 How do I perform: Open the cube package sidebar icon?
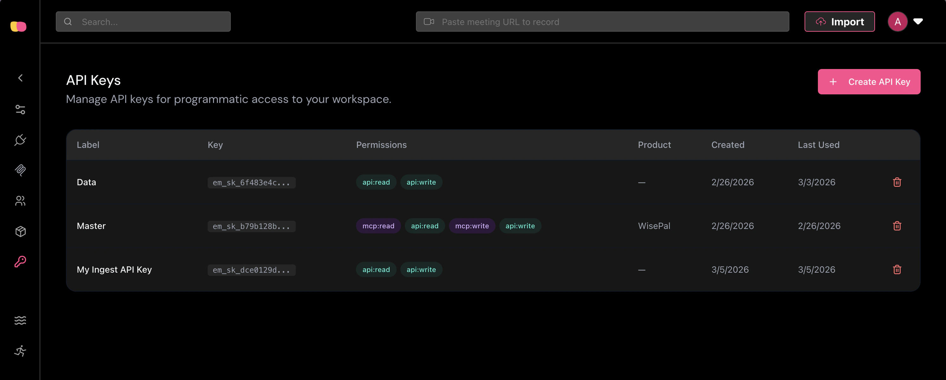(20, 231)
